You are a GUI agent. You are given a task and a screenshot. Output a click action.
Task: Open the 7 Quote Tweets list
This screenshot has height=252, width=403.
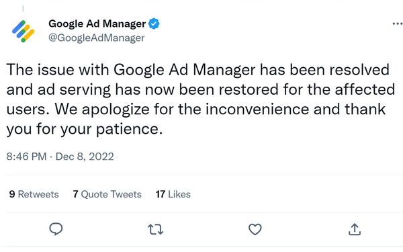pos(107,194)
